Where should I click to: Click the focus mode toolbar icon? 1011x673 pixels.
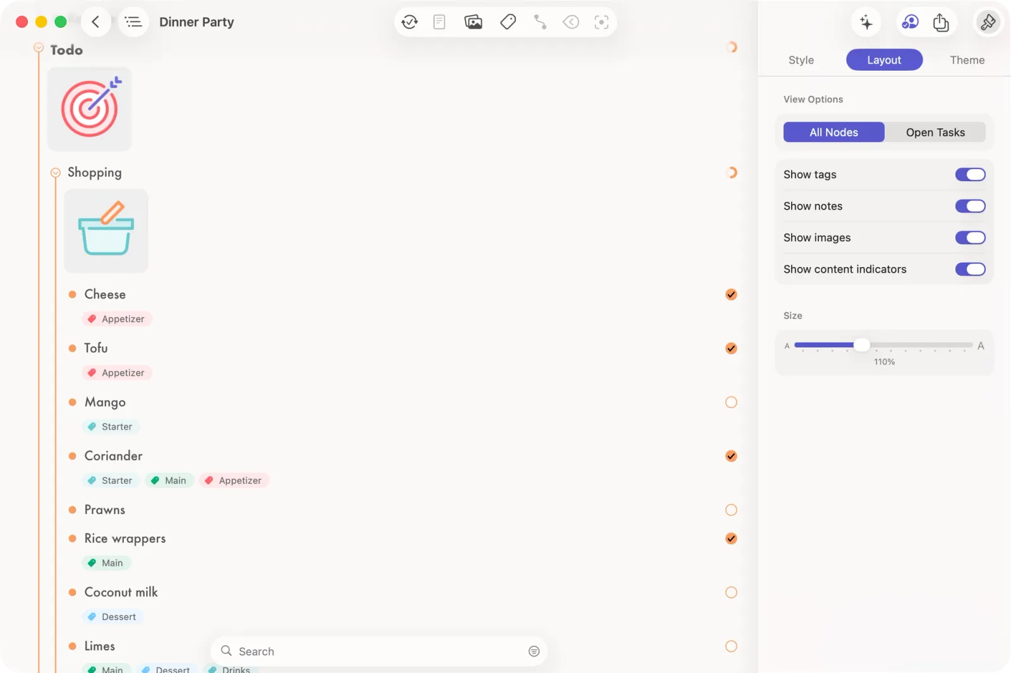(602, 22)
